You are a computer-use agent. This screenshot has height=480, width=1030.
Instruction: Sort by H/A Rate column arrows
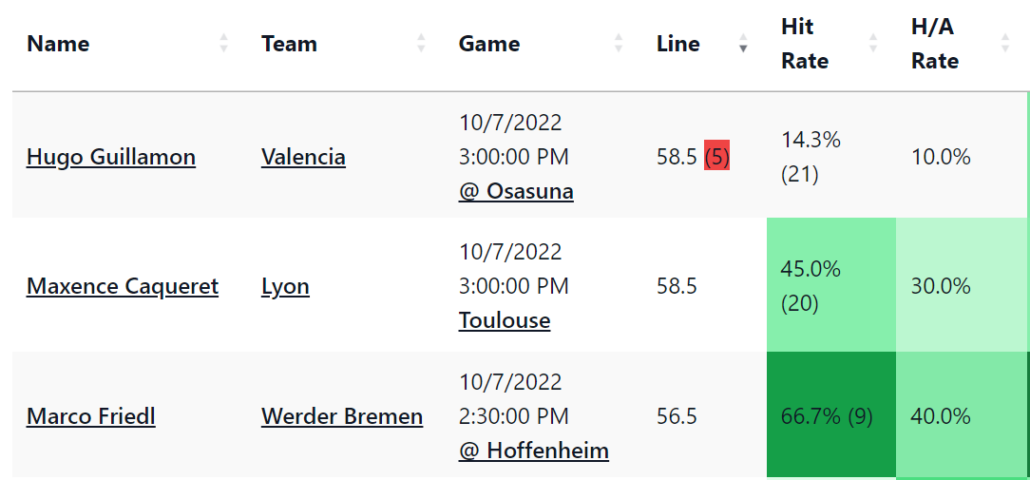point(1004,44)
